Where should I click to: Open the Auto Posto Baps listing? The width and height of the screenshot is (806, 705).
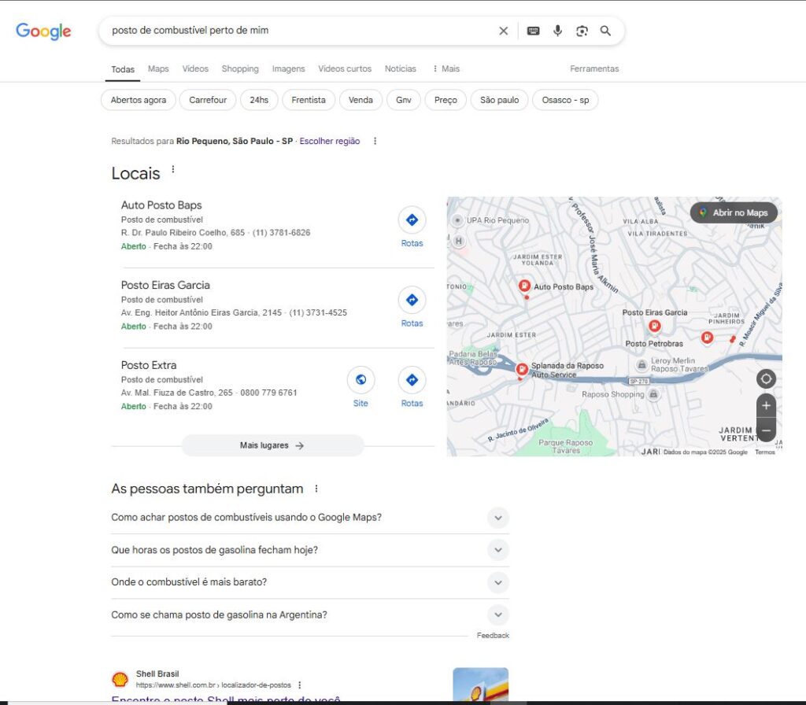tap(161, 205)
